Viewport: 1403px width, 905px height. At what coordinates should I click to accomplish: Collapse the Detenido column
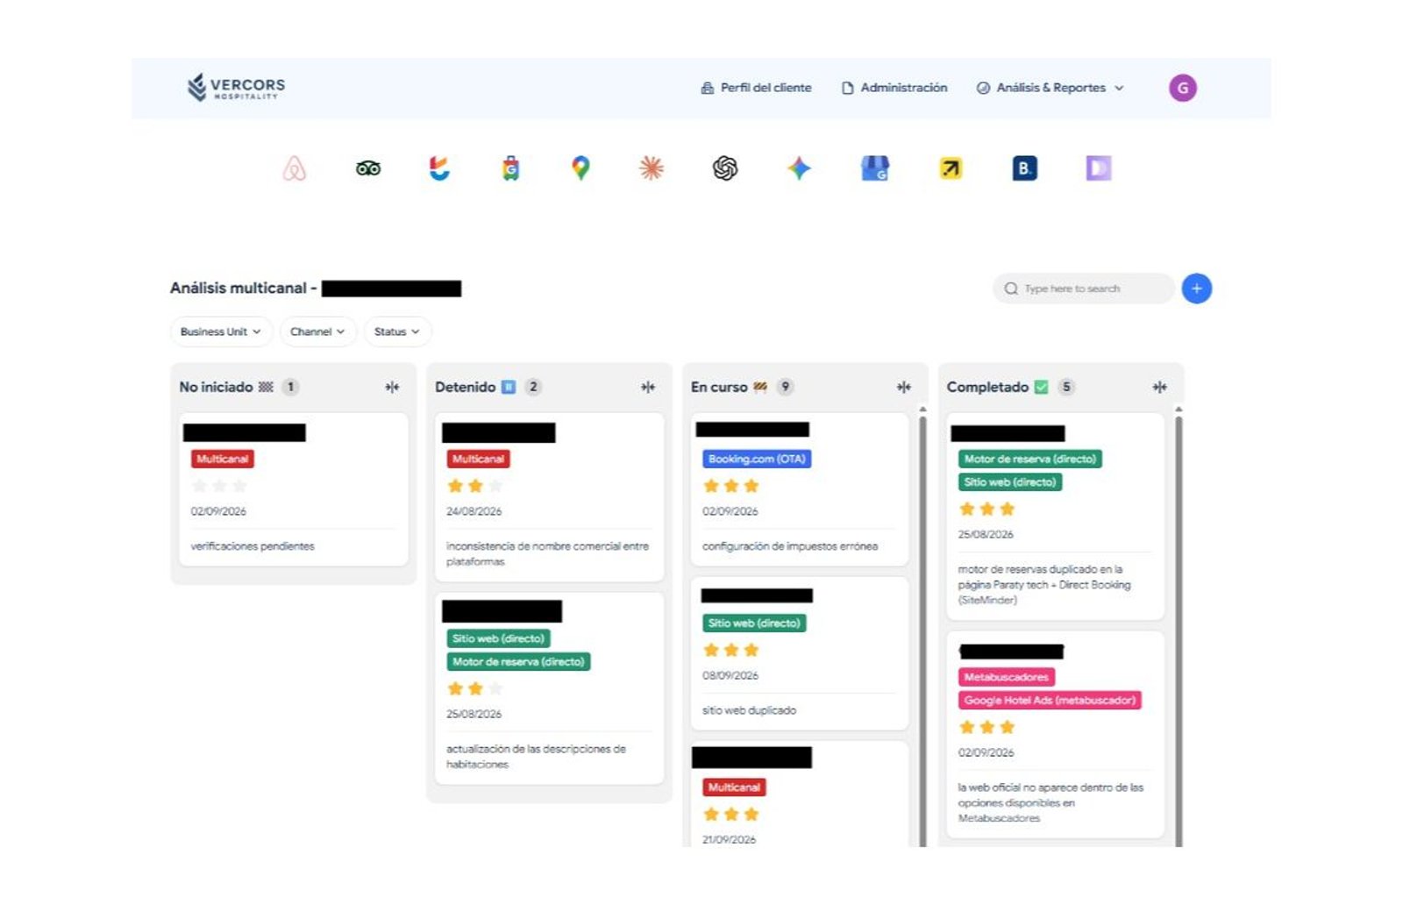[648, 387]
